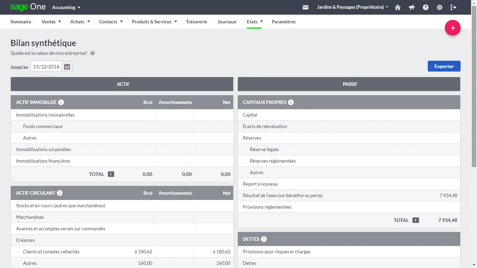The height and width of the screenshot is (268, 477).
Task: Select Provisions réglementées row
Action: (x=349, y=207)
